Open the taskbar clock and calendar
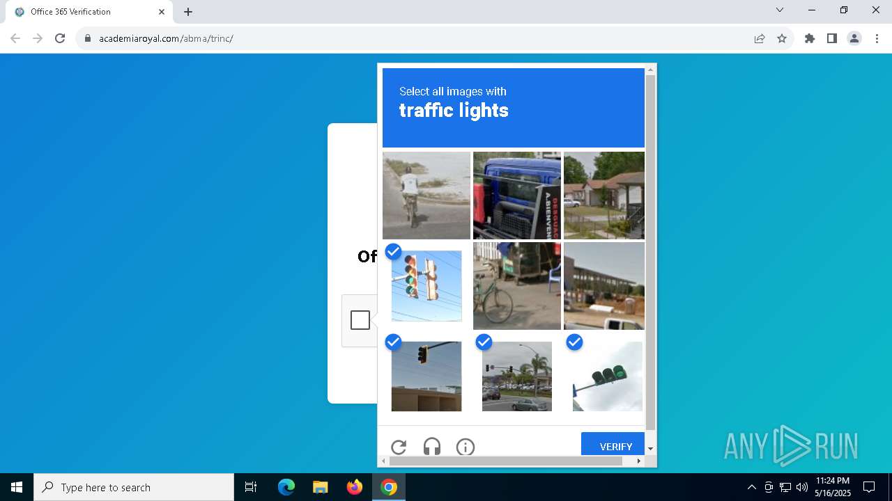The height and width of the screenshot is (501, 892). 833,487
